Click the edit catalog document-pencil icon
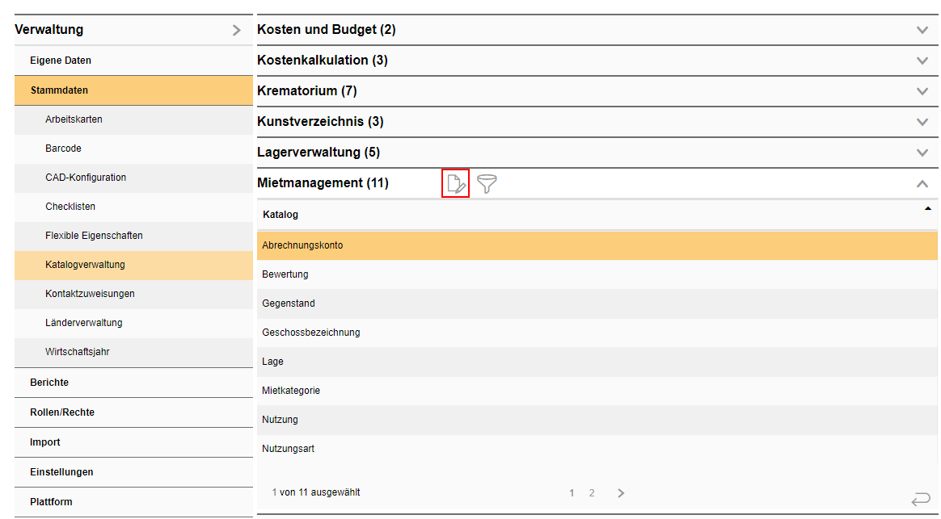This screenshot has width=941, height=519. [x=456, y=184]
